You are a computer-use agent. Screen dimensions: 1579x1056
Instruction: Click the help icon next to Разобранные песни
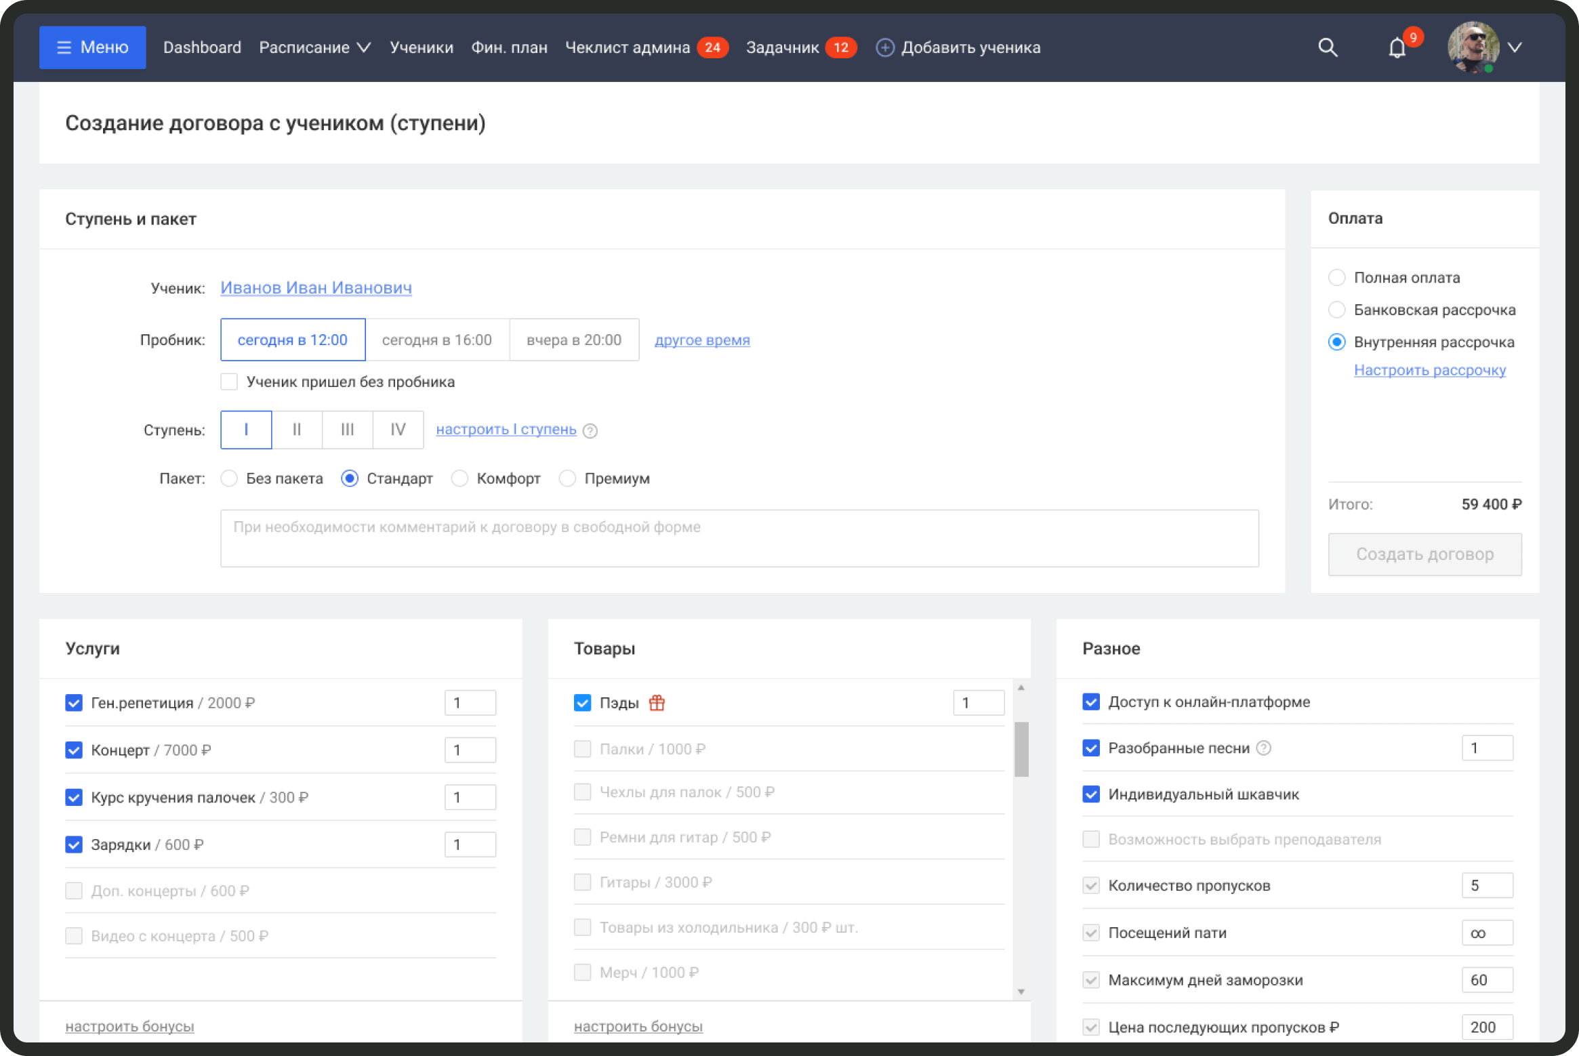1263,748
